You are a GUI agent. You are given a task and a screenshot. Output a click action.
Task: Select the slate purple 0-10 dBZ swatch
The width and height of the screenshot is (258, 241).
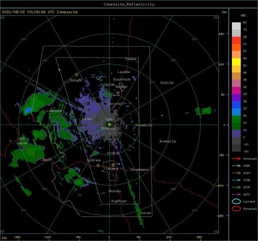tap(236, 134)
